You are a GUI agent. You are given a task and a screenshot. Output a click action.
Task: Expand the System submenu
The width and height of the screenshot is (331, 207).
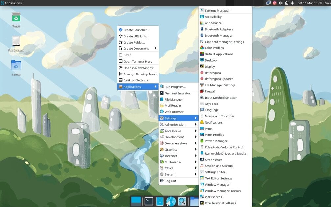point(179,174)
